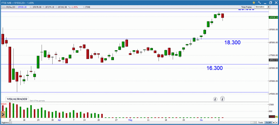The height and width of the screenshot is (125, 279).
Task: Click the Apr month marker on time axis
Action: click(x=60, y=120)
